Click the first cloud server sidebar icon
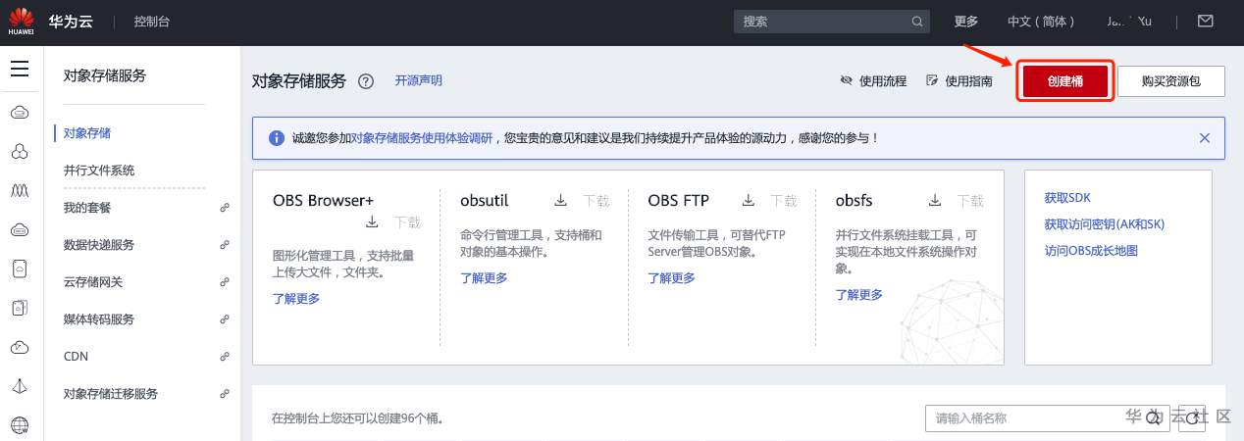This screenshot has width=1244, height=441. pyautogui.click(x=20, y=113)
